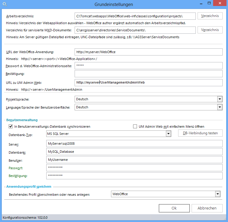
Task: Click the database Passwort field
Action: (134, 168)
